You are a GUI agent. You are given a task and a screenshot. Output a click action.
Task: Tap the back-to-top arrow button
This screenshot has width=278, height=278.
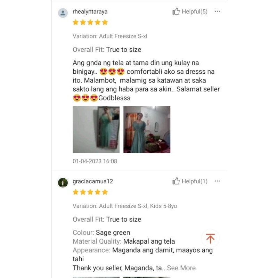(x=210, y=238)
